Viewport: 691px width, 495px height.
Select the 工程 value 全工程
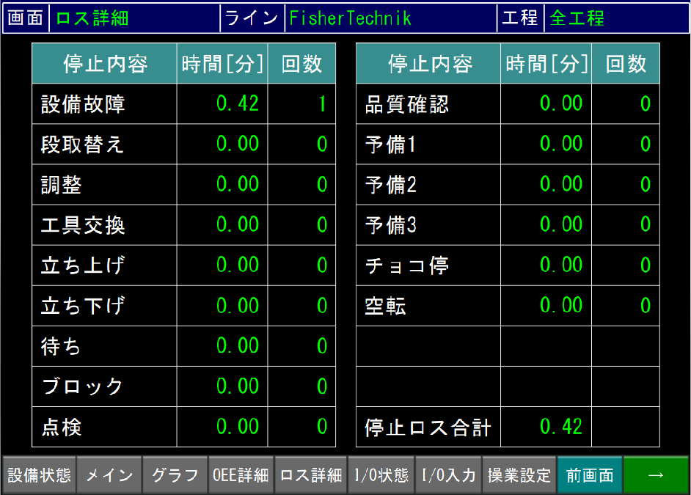pos(577,18)
